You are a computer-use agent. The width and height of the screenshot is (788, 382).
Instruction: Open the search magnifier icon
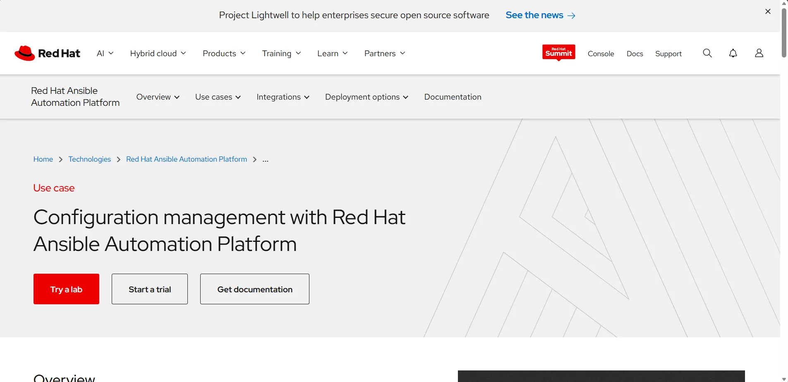(x=707, y=53)
